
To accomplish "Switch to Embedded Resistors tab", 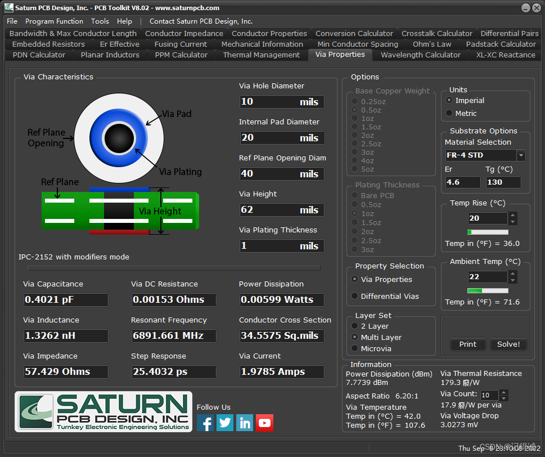I will 48,44.
